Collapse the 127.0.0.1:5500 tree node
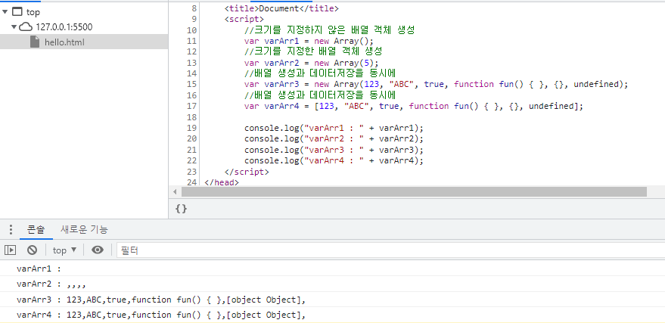Image resolution: width=665 pixels, height=323 pixels. (14, 26)
